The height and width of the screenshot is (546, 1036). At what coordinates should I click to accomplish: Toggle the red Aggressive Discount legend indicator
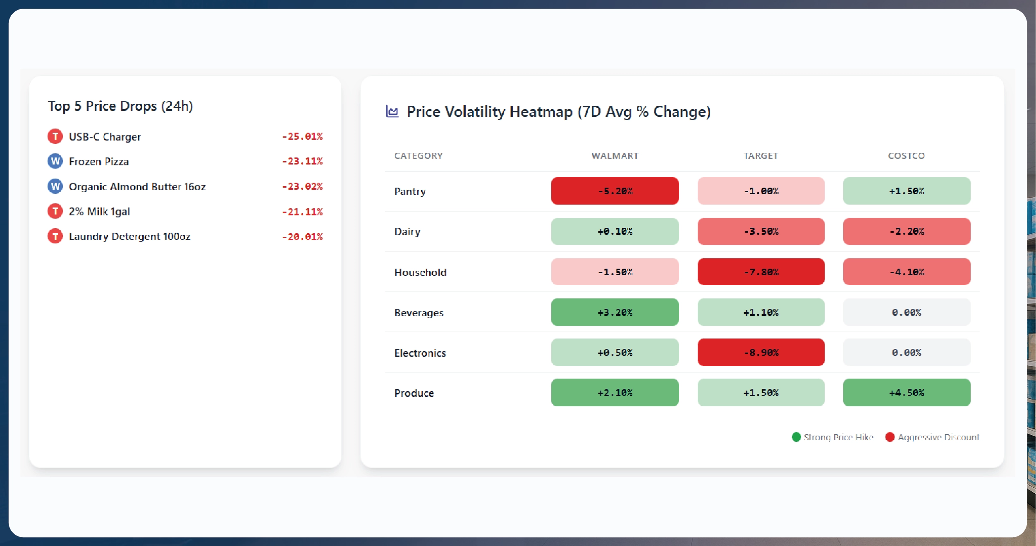pos(889,437)
